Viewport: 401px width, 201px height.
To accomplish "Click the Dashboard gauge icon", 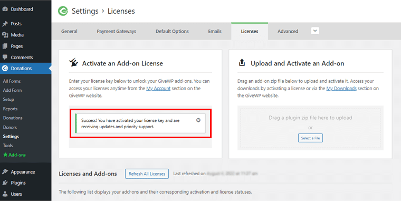I will 5,9.
